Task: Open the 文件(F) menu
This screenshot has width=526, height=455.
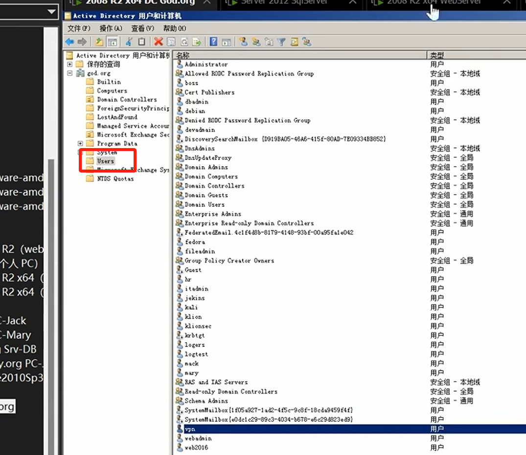Action: 79,28
